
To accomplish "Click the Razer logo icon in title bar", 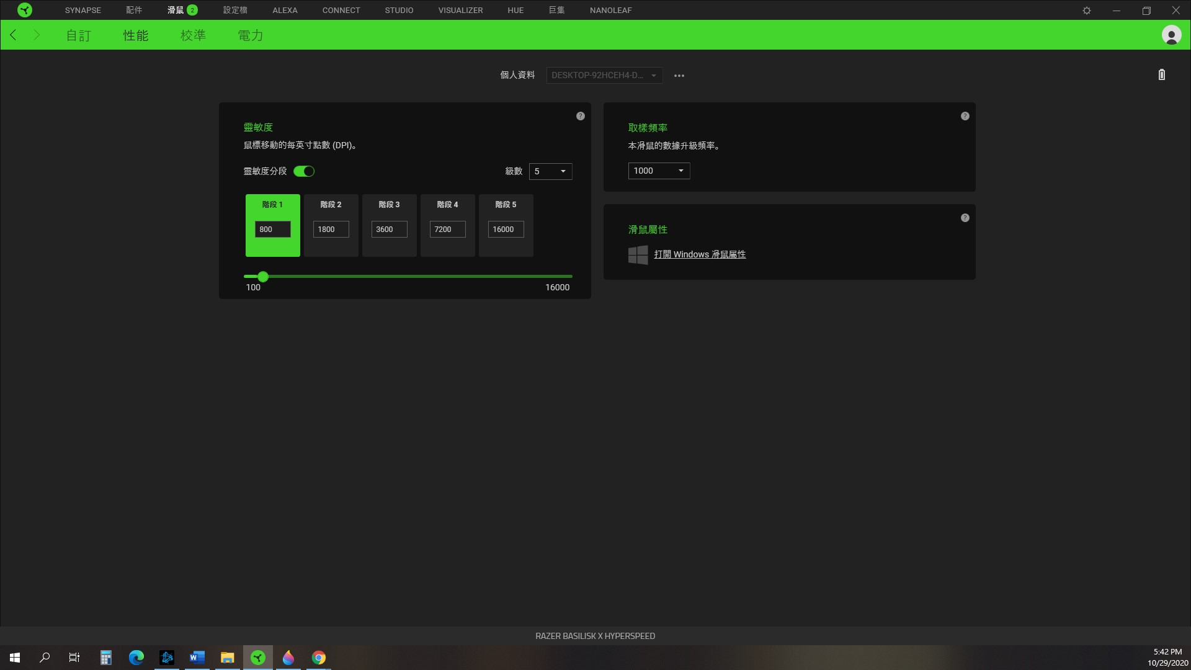I will click(25, 10).
